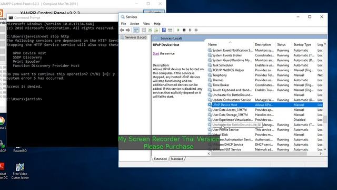Open the View menu in Services

(146, 24)
